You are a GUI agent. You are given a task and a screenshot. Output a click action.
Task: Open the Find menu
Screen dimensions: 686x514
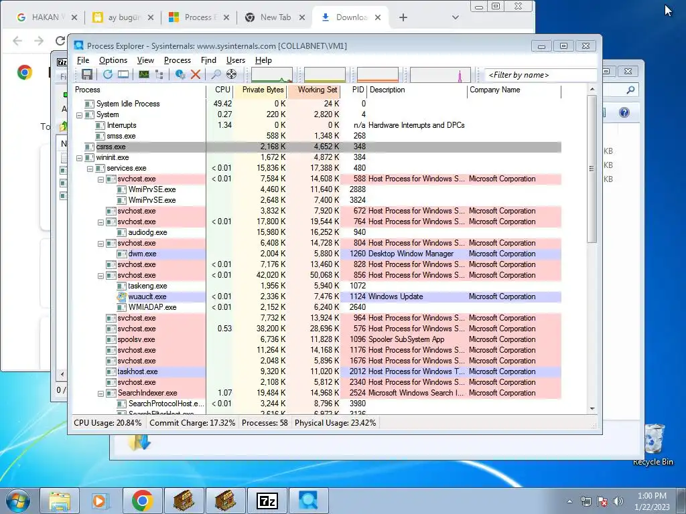[x=208, y=60]
